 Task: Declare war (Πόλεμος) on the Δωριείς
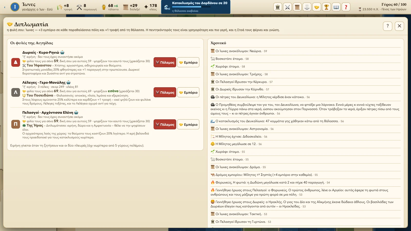165,62
